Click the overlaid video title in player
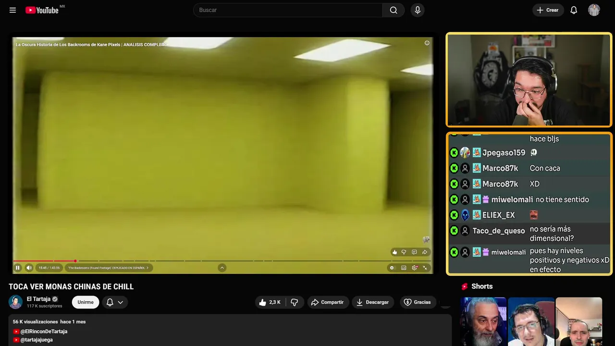The image size is (615, 346). (x=92, y=45)
